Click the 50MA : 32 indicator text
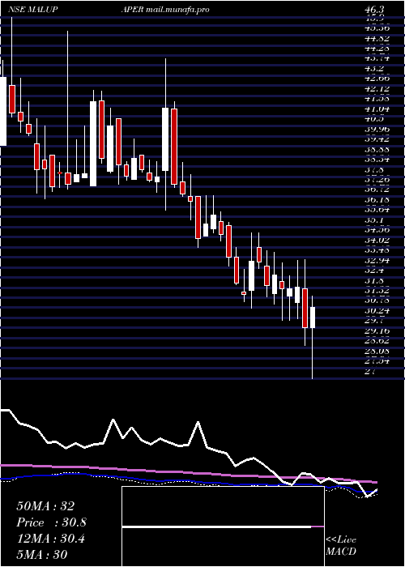This screenshot has width=405, height=567. [x=45, y=506]
